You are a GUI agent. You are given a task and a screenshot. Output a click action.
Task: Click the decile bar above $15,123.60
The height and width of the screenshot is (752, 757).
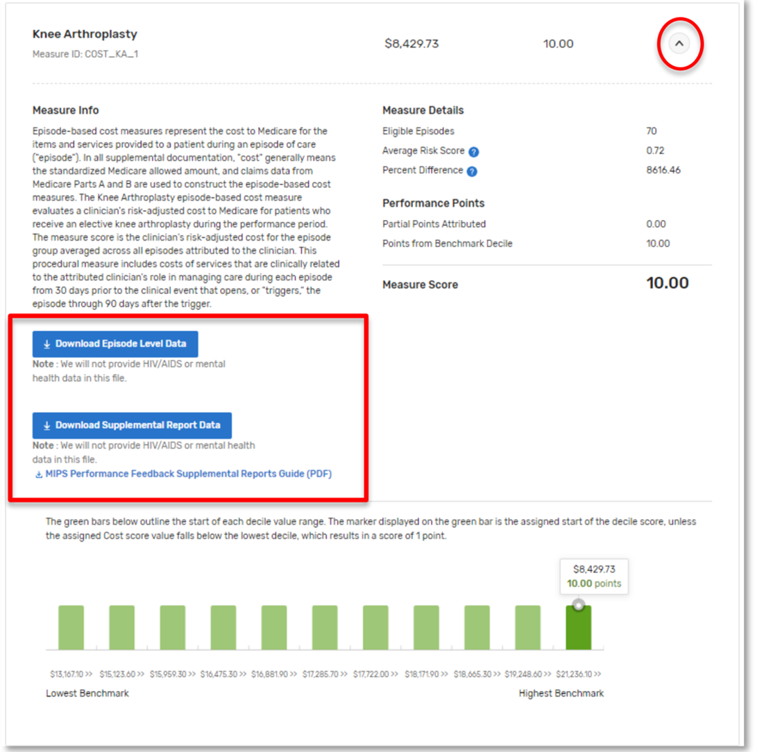(122, 627)
